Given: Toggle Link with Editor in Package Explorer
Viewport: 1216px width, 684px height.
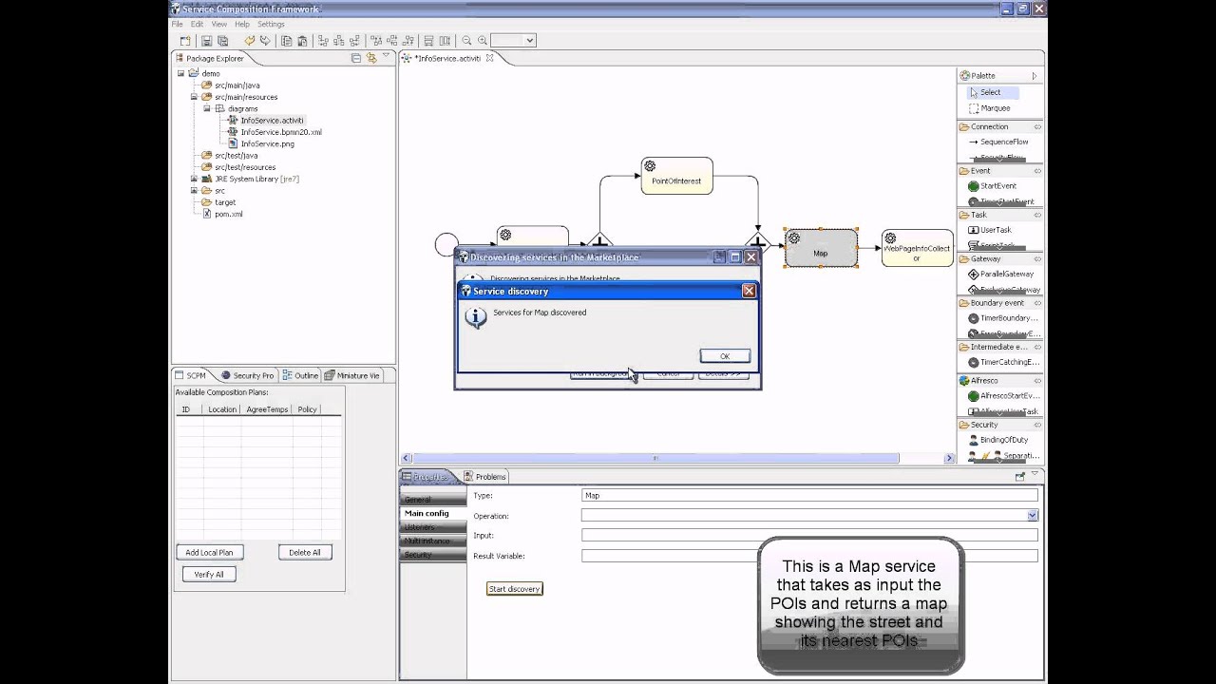Looking at the screenshot, I should click(x=371, y=58).
